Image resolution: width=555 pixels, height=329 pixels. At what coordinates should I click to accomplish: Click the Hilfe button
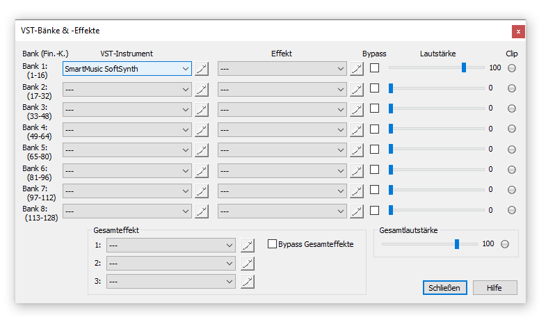[494, 288]
